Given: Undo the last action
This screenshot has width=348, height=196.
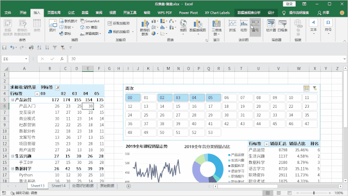Looking at the screenshot, I should tap(12, 47).
